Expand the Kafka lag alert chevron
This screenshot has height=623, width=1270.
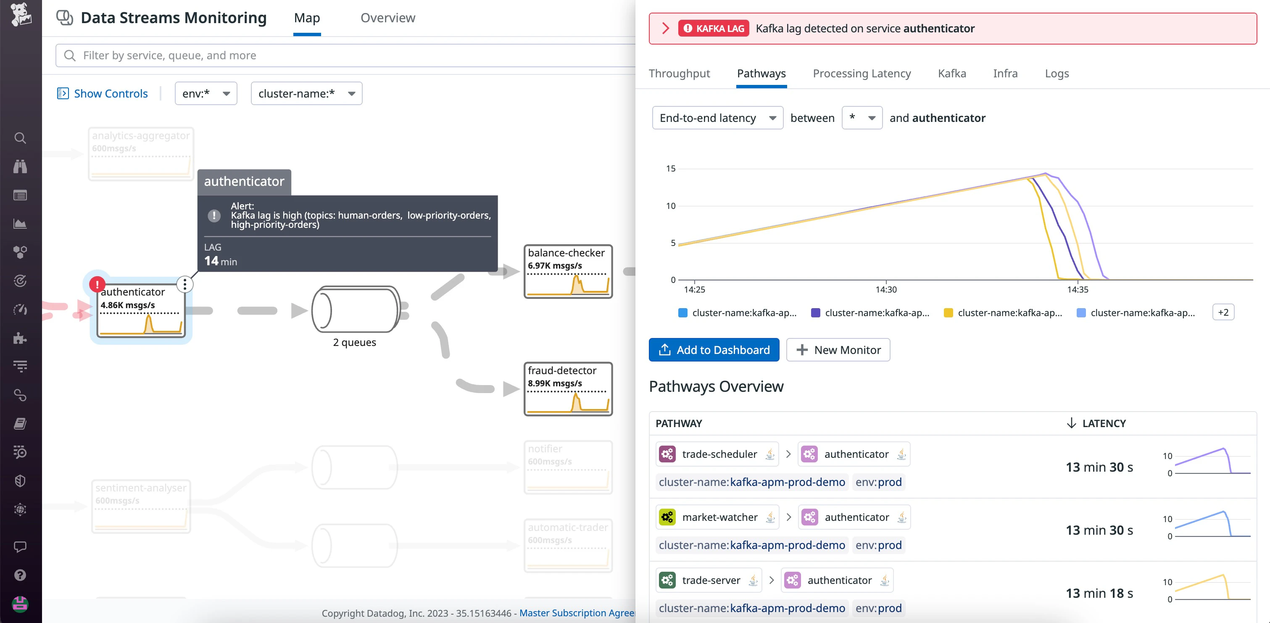click(666, 28)
